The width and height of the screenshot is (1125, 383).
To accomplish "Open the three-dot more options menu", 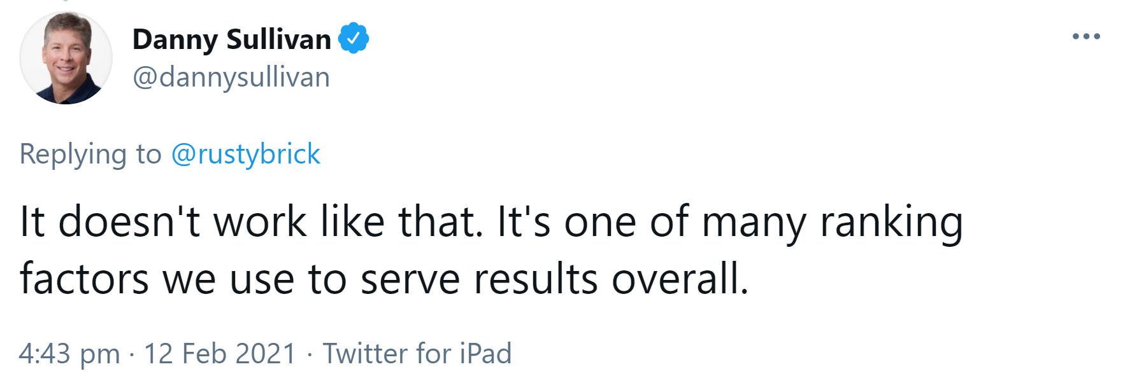I will tap(1086, 36).
